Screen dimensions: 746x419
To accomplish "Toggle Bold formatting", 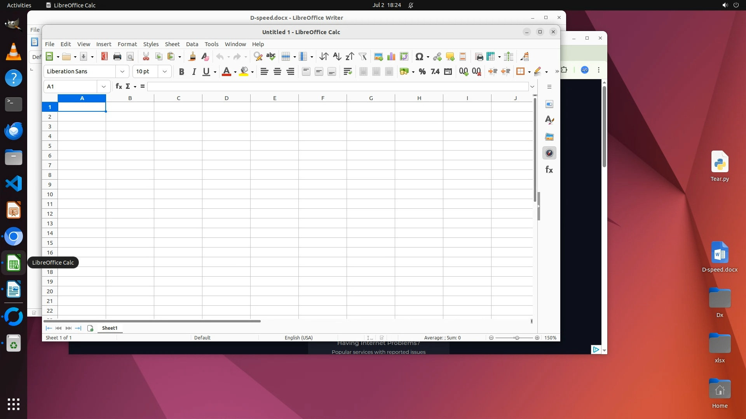I will (x=181, y=71).
